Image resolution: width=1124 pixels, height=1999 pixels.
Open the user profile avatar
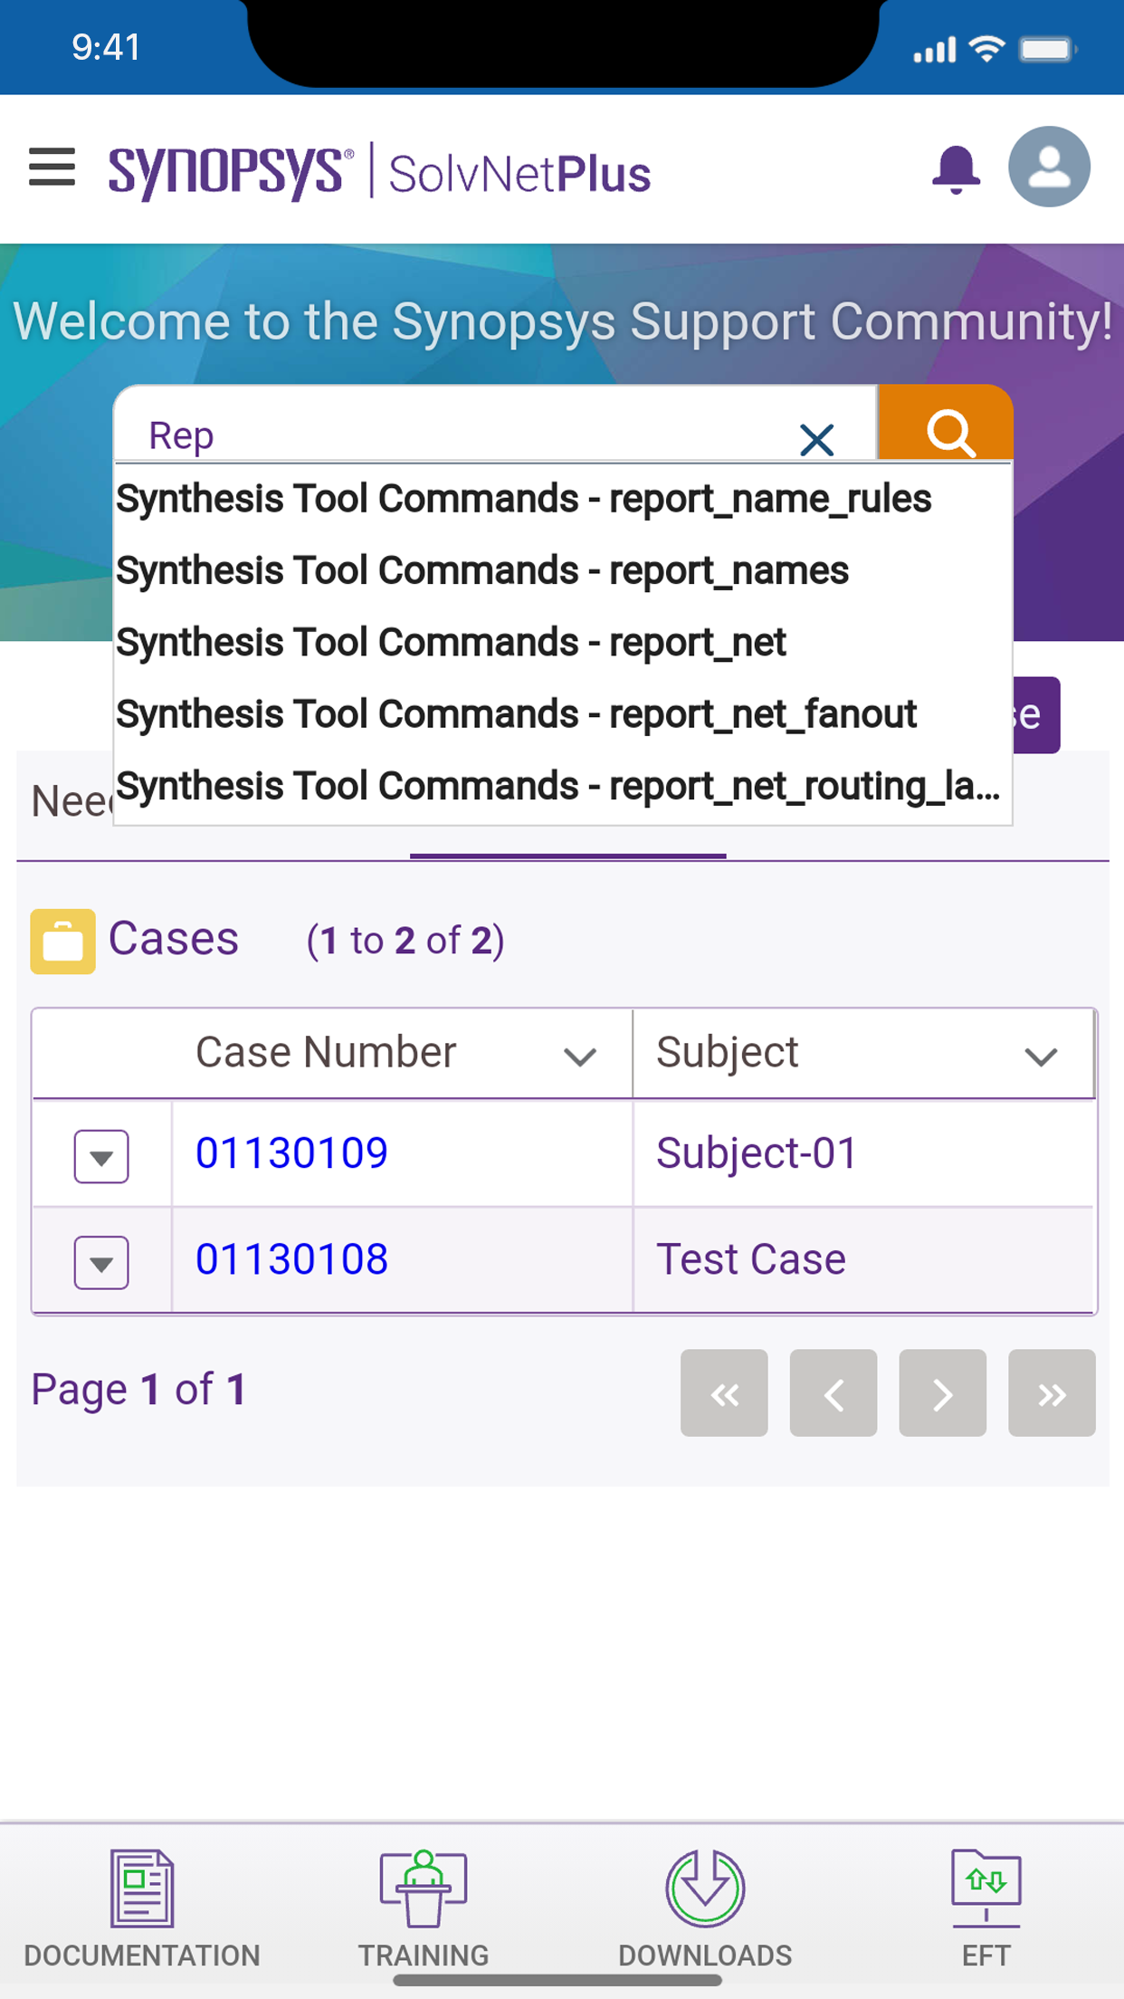1049,167
